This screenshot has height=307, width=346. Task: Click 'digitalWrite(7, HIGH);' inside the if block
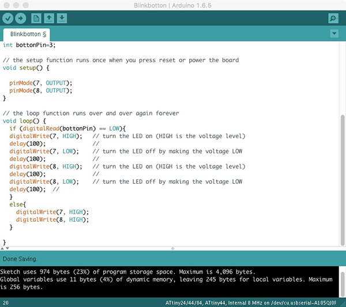click(x=46, y=136)
